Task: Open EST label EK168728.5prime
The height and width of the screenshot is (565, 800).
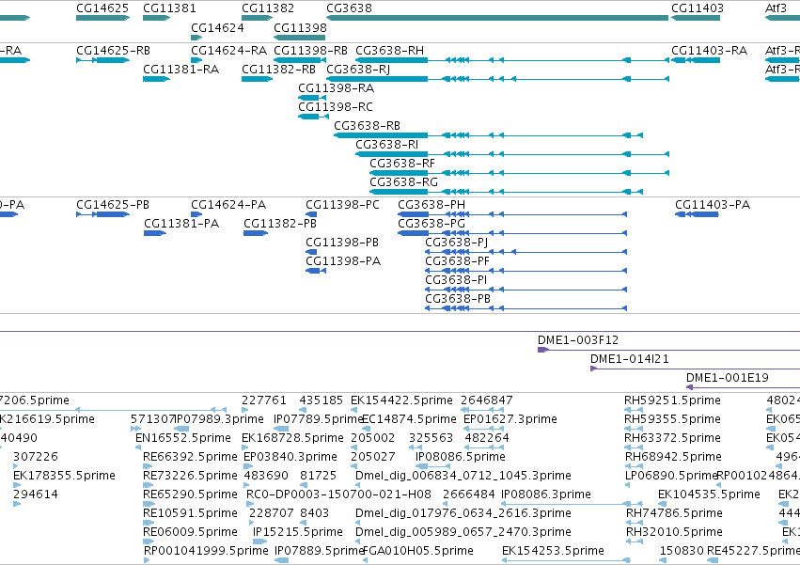Action: 292,438
